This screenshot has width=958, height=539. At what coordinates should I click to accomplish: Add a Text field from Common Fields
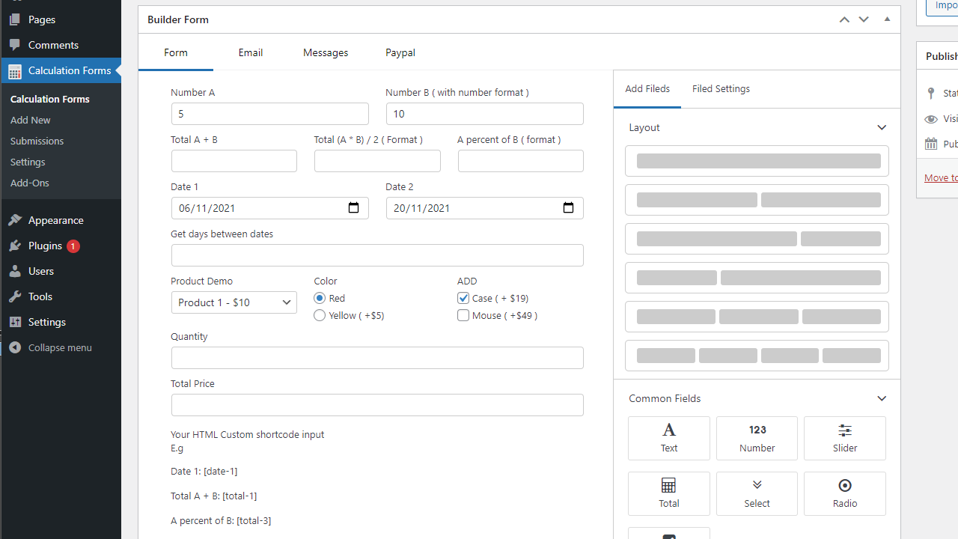point(668,438)
